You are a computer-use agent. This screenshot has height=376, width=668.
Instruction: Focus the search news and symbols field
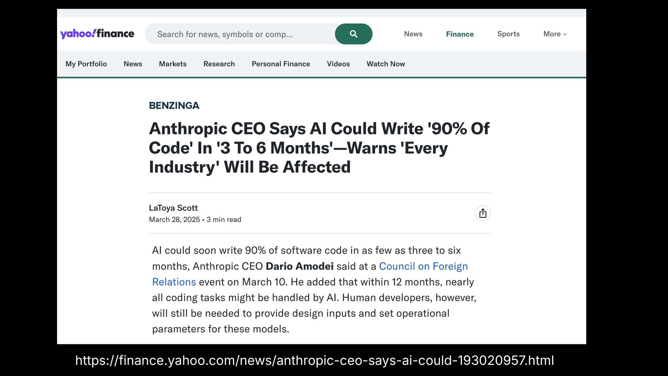point(240,34)
